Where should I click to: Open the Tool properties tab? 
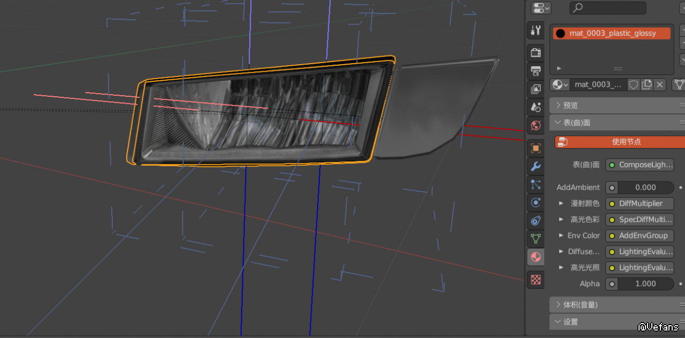coord(535,30)
